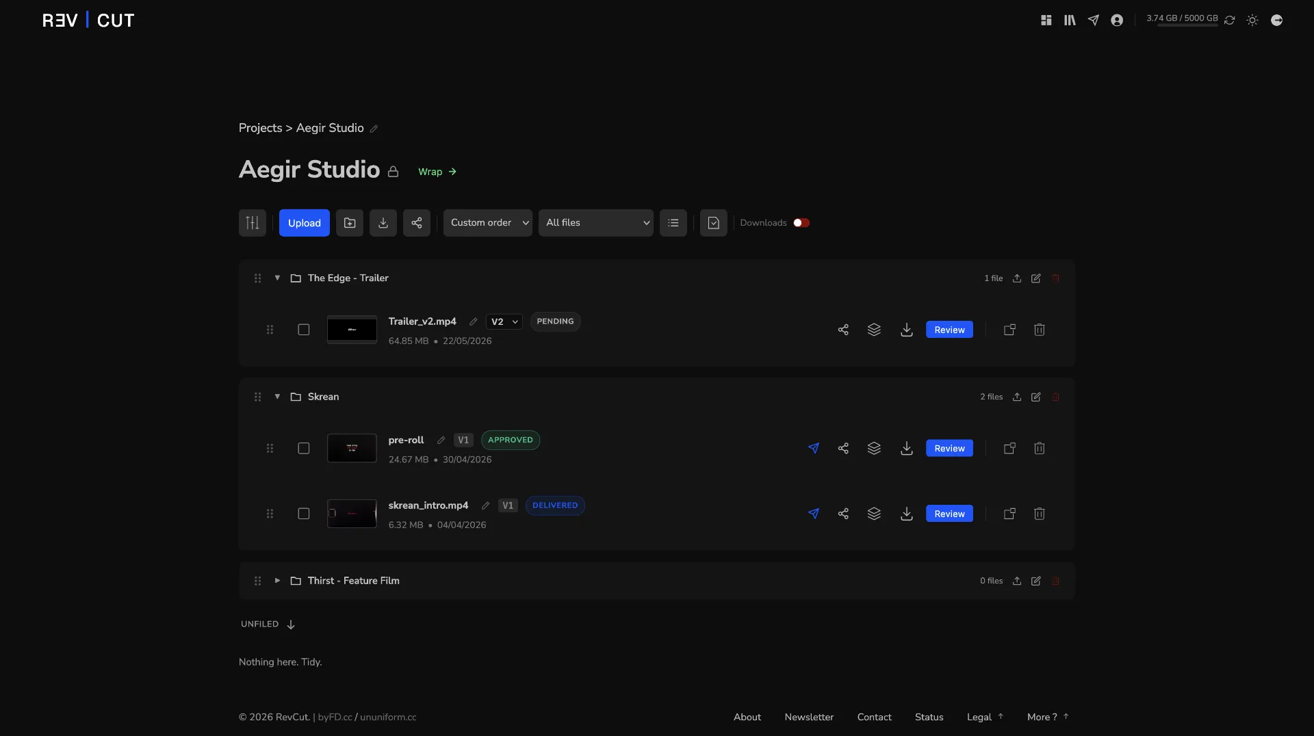Collapse the Skrean folder

[x=277, y=397]
